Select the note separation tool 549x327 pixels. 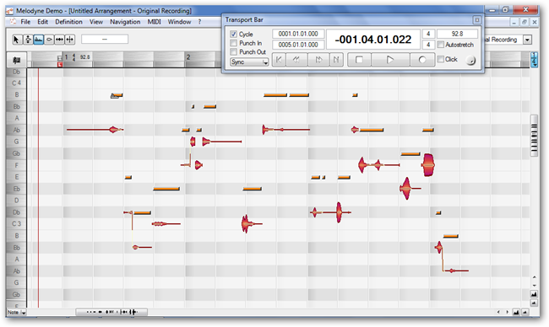tap(69, 40)
